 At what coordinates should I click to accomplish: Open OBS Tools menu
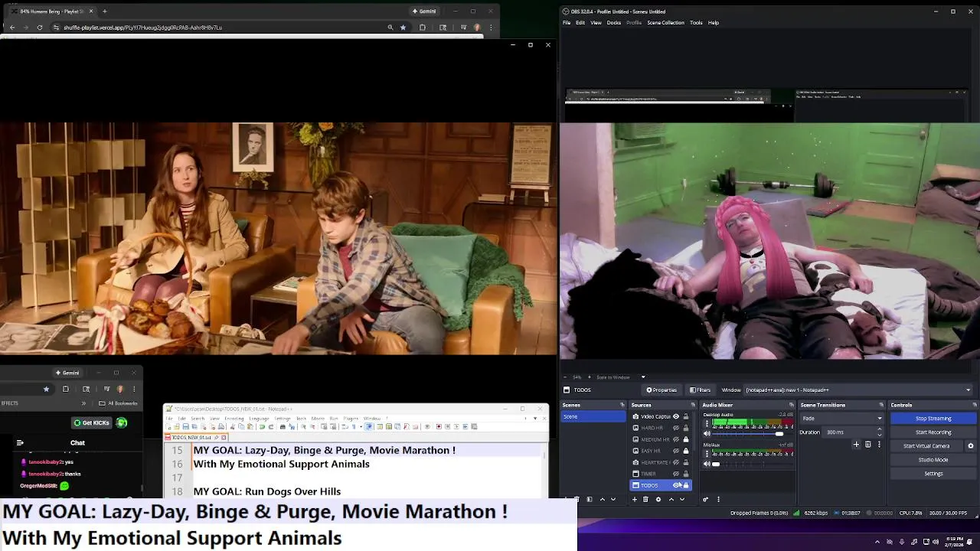(696, 22)
